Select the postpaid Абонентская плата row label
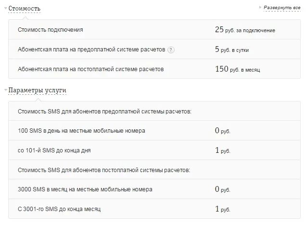 click(x=91, y=69)
